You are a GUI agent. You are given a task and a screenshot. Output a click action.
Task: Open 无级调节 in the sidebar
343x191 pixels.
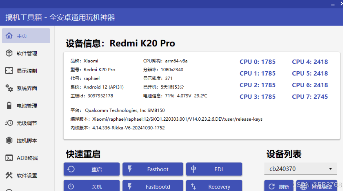(26, 123)
